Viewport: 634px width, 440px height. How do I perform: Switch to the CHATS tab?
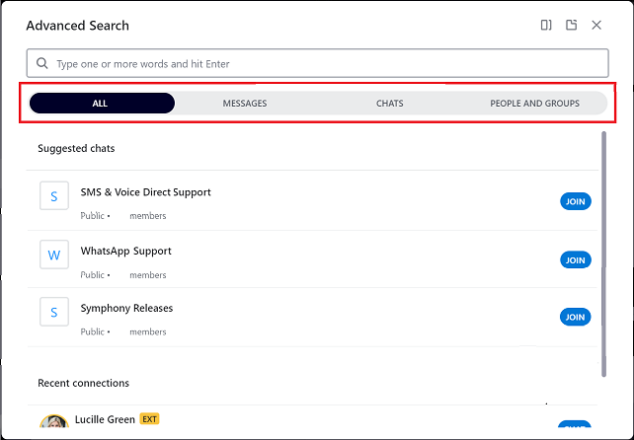click(x=390, y=104)
